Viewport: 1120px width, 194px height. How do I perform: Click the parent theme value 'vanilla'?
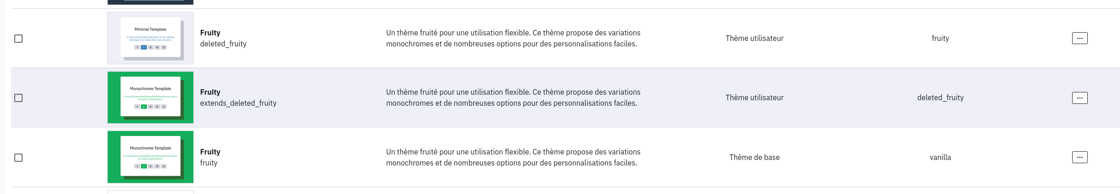point(940,157)
